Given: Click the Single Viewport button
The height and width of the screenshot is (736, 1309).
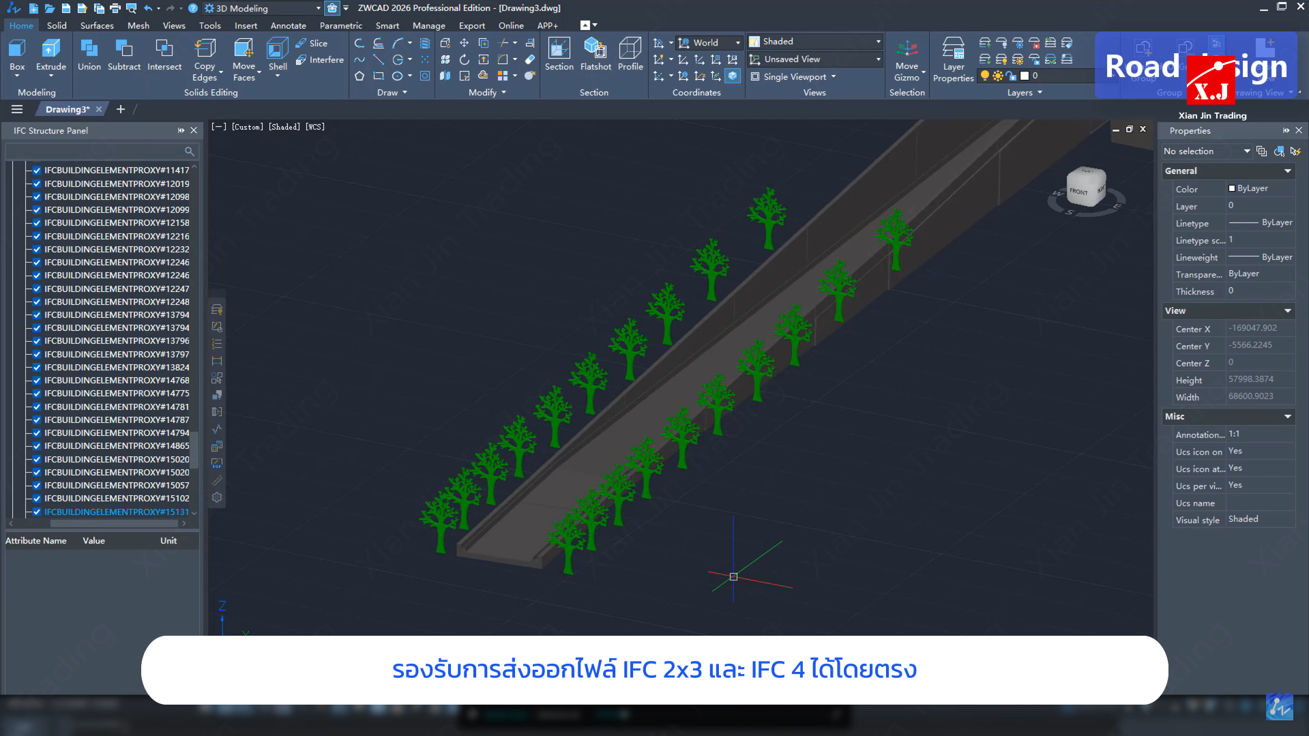Looking at the screenshot, I should [x=794, y=77].
